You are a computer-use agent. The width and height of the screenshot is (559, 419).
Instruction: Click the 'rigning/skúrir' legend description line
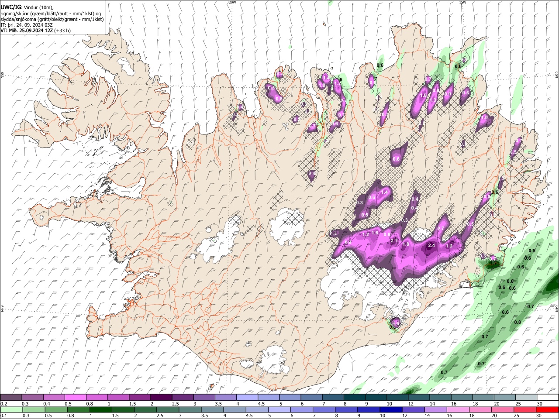pyautogui.click(x=51, y=13)
